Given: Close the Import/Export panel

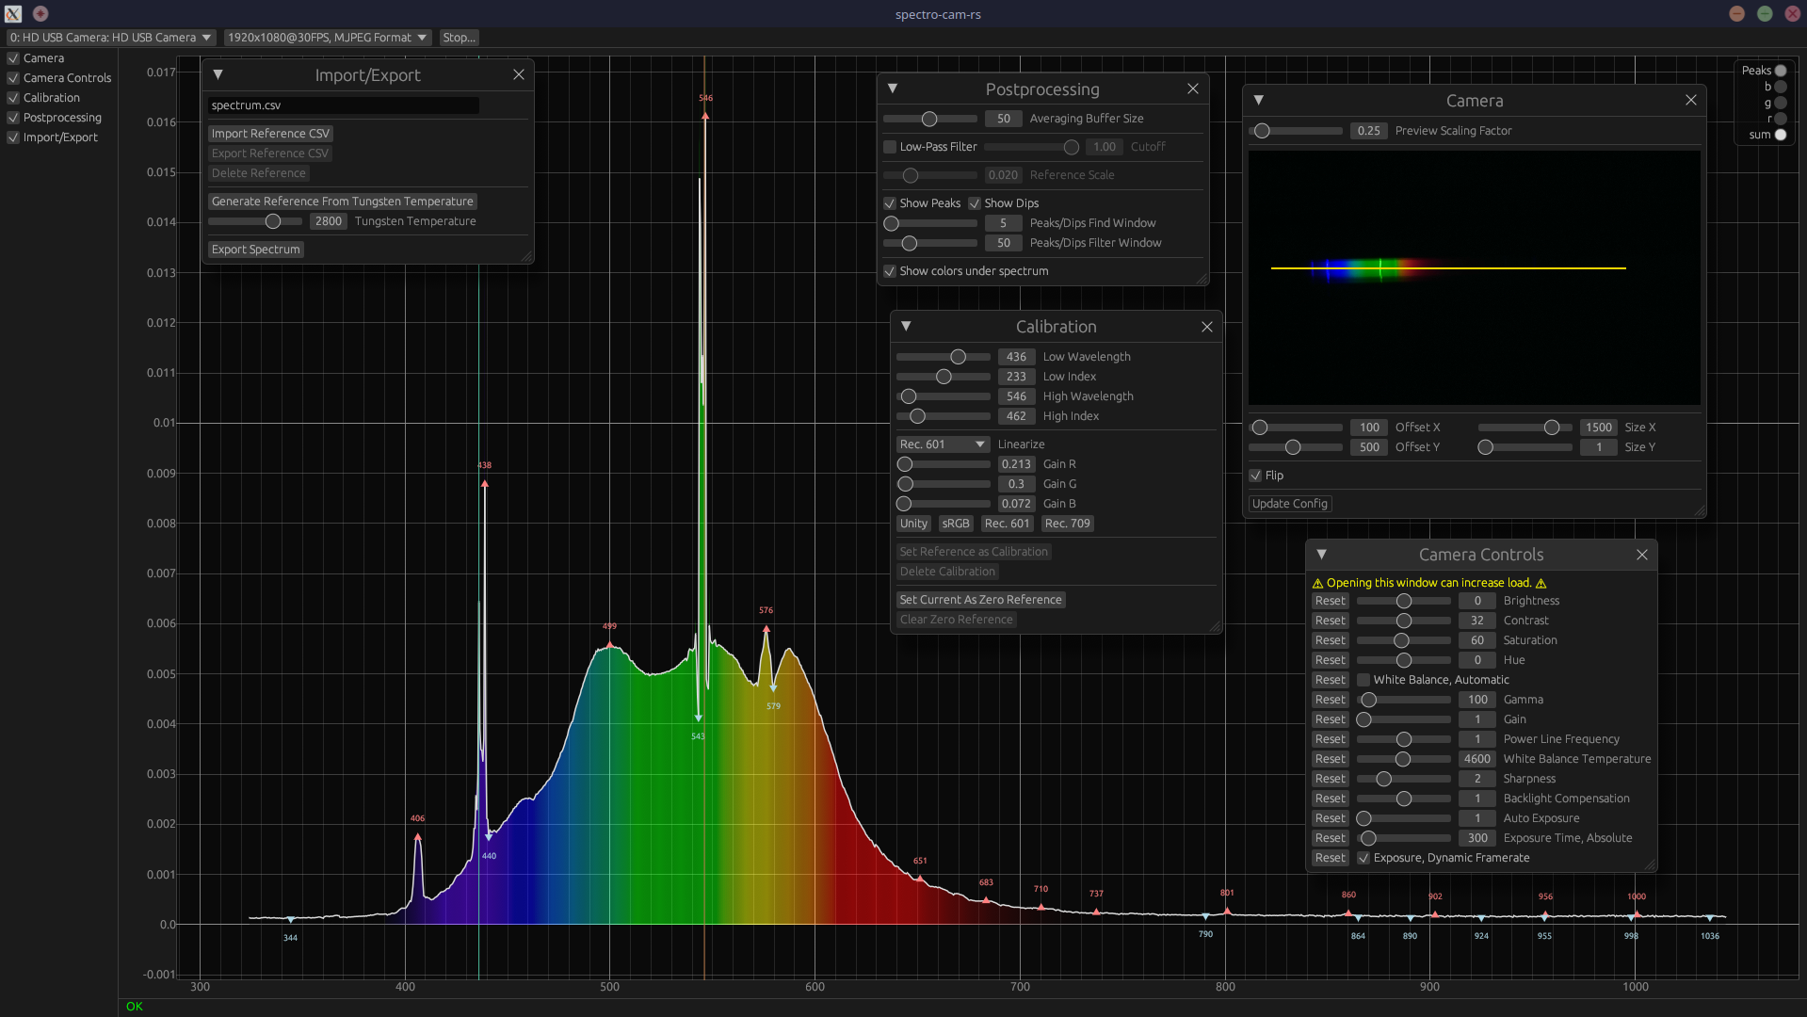Looking at the screenshot, I should click(x=519, y=74).
